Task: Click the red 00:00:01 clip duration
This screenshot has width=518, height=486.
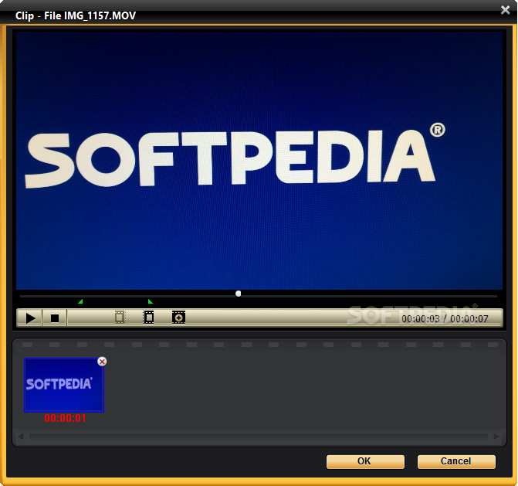Action: pos(65,418)
